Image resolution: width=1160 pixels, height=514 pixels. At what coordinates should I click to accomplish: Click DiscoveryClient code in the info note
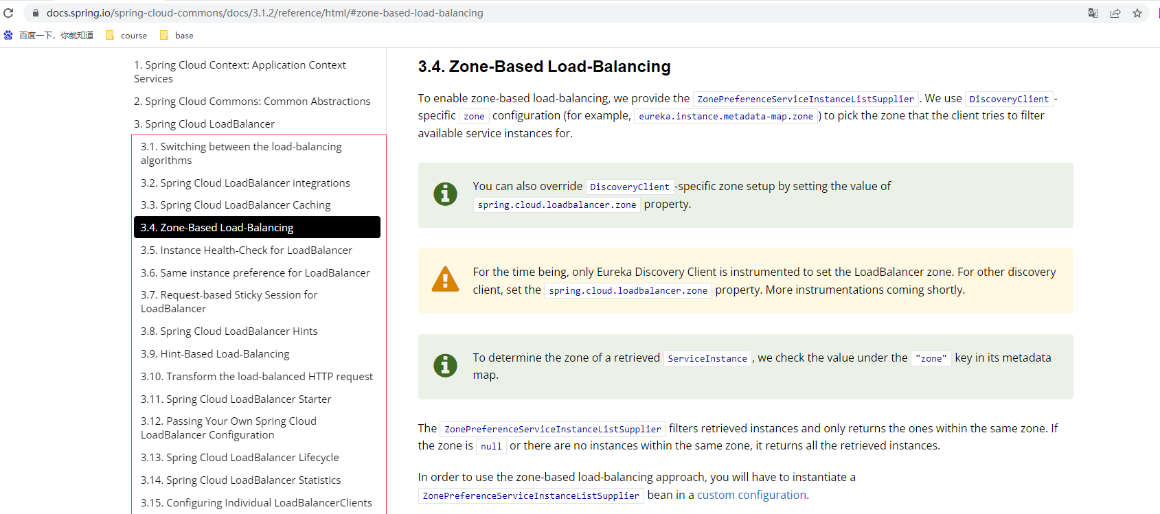click(x=630, y=187)
